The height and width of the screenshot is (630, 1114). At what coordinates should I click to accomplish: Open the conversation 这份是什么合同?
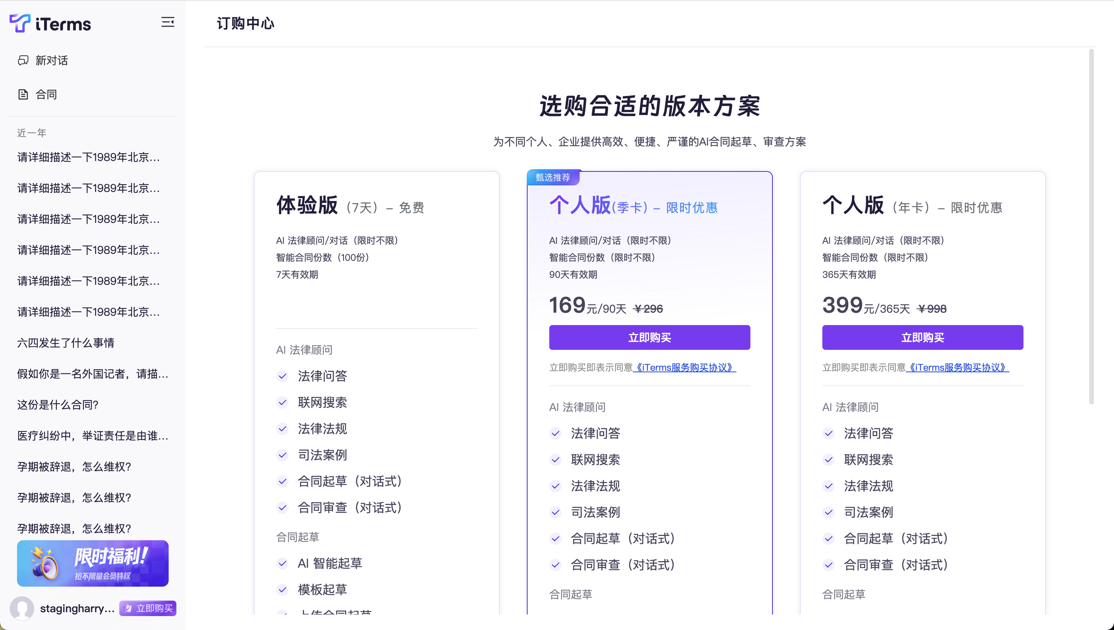[x=58, y=404]
